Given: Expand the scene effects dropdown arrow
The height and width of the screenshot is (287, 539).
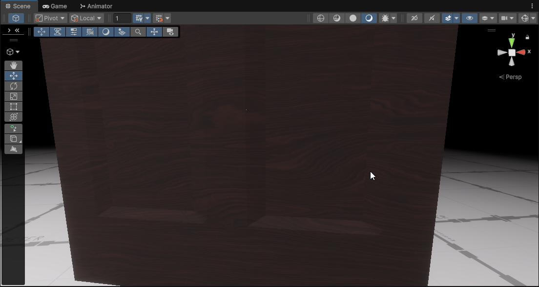Looking at the screenshot, I should tap(456, 18).
